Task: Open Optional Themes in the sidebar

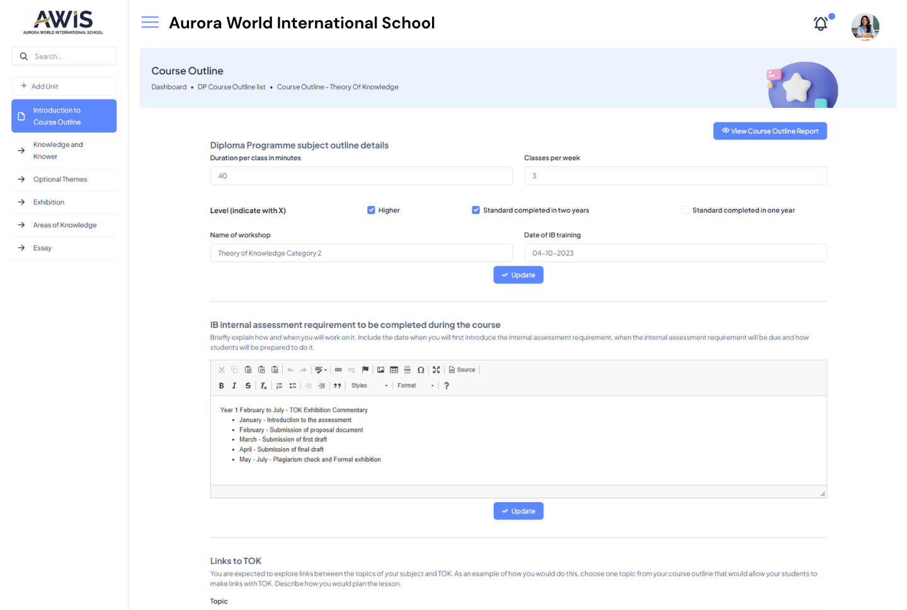Action: click(60, 180)
